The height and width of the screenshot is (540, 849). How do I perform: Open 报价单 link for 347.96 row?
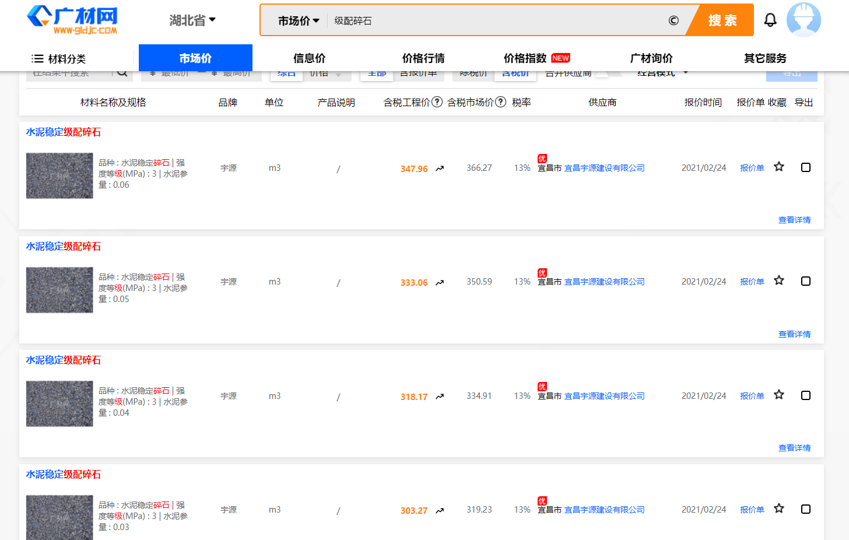tap(752, 168)
